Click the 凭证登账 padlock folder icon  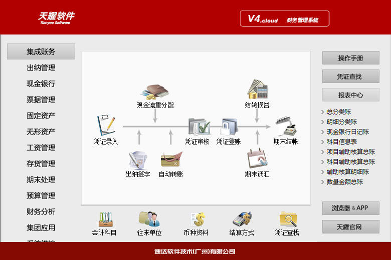coord(229,126)
